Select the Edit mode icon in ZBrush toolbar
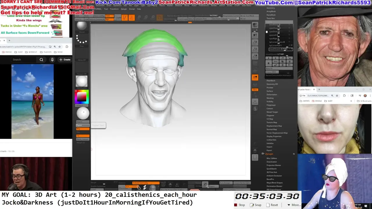Image resolution: width=372 pixels, height=209 pixels. [124, 18]
